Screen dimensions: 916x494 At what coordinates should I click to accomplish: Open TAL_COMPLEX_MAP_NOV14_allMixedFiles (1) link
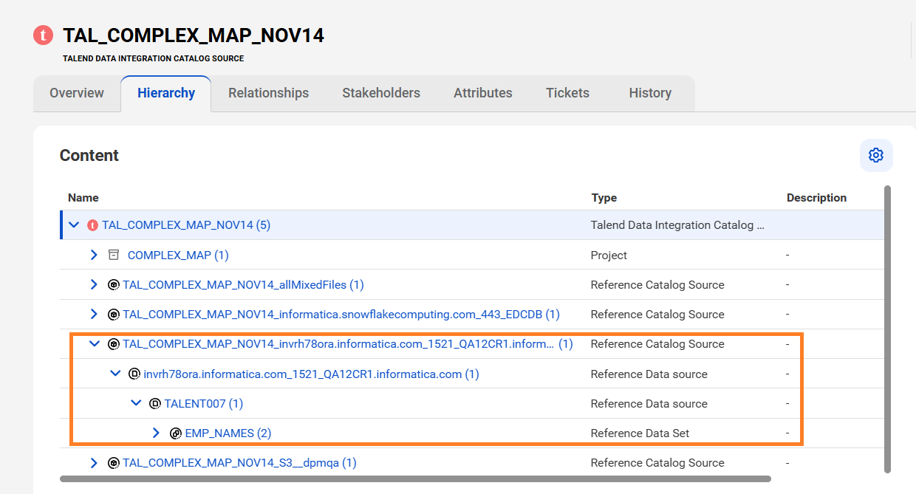(243, 284)
